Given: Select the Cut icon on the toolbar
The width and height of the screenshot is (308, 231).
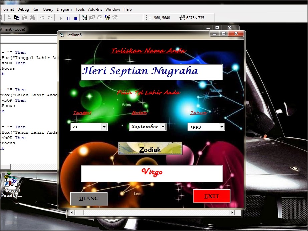Looking at the screenshot, I should click(x=9, y=18).
